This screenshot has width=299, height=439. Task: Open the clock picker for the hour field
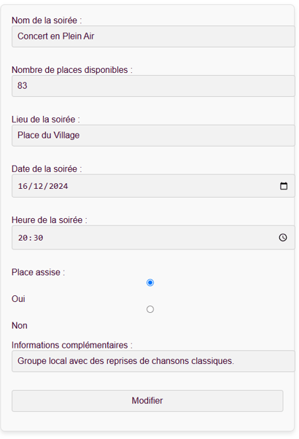(283, 238)
